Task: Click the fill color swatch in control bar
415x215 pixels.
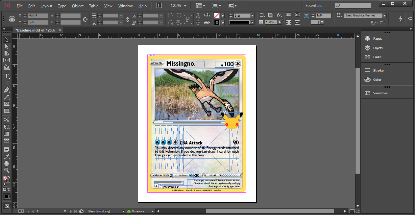Action: [217, 15]
